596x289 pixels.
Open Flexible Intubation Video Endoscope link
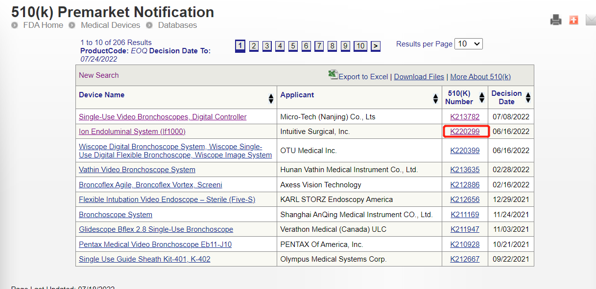(x=167, y=200)
